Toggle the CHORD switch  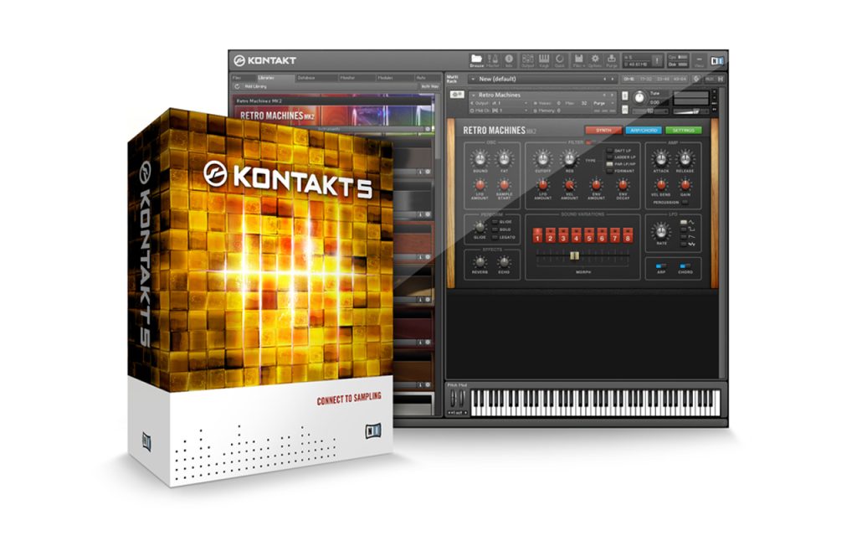click(685, 265)
